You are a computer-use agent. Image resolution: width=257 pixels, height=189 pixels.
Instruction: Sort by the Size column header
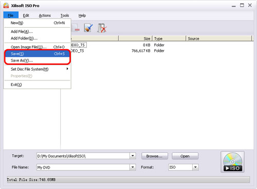click(135, 38)
